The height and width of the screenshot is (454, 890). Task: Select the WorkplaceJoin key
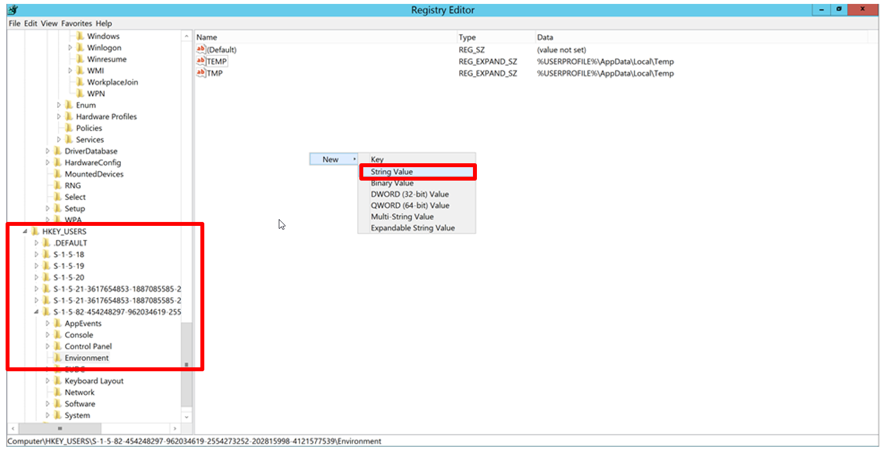pyautogui.click(x=113, y=82)
